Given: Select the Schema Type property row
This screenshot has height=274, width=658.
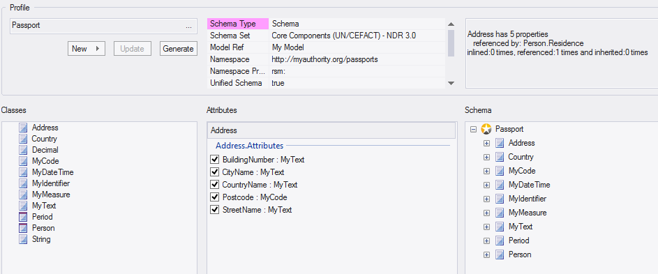Looking at the screenshot, I should (x=326, y=24).
